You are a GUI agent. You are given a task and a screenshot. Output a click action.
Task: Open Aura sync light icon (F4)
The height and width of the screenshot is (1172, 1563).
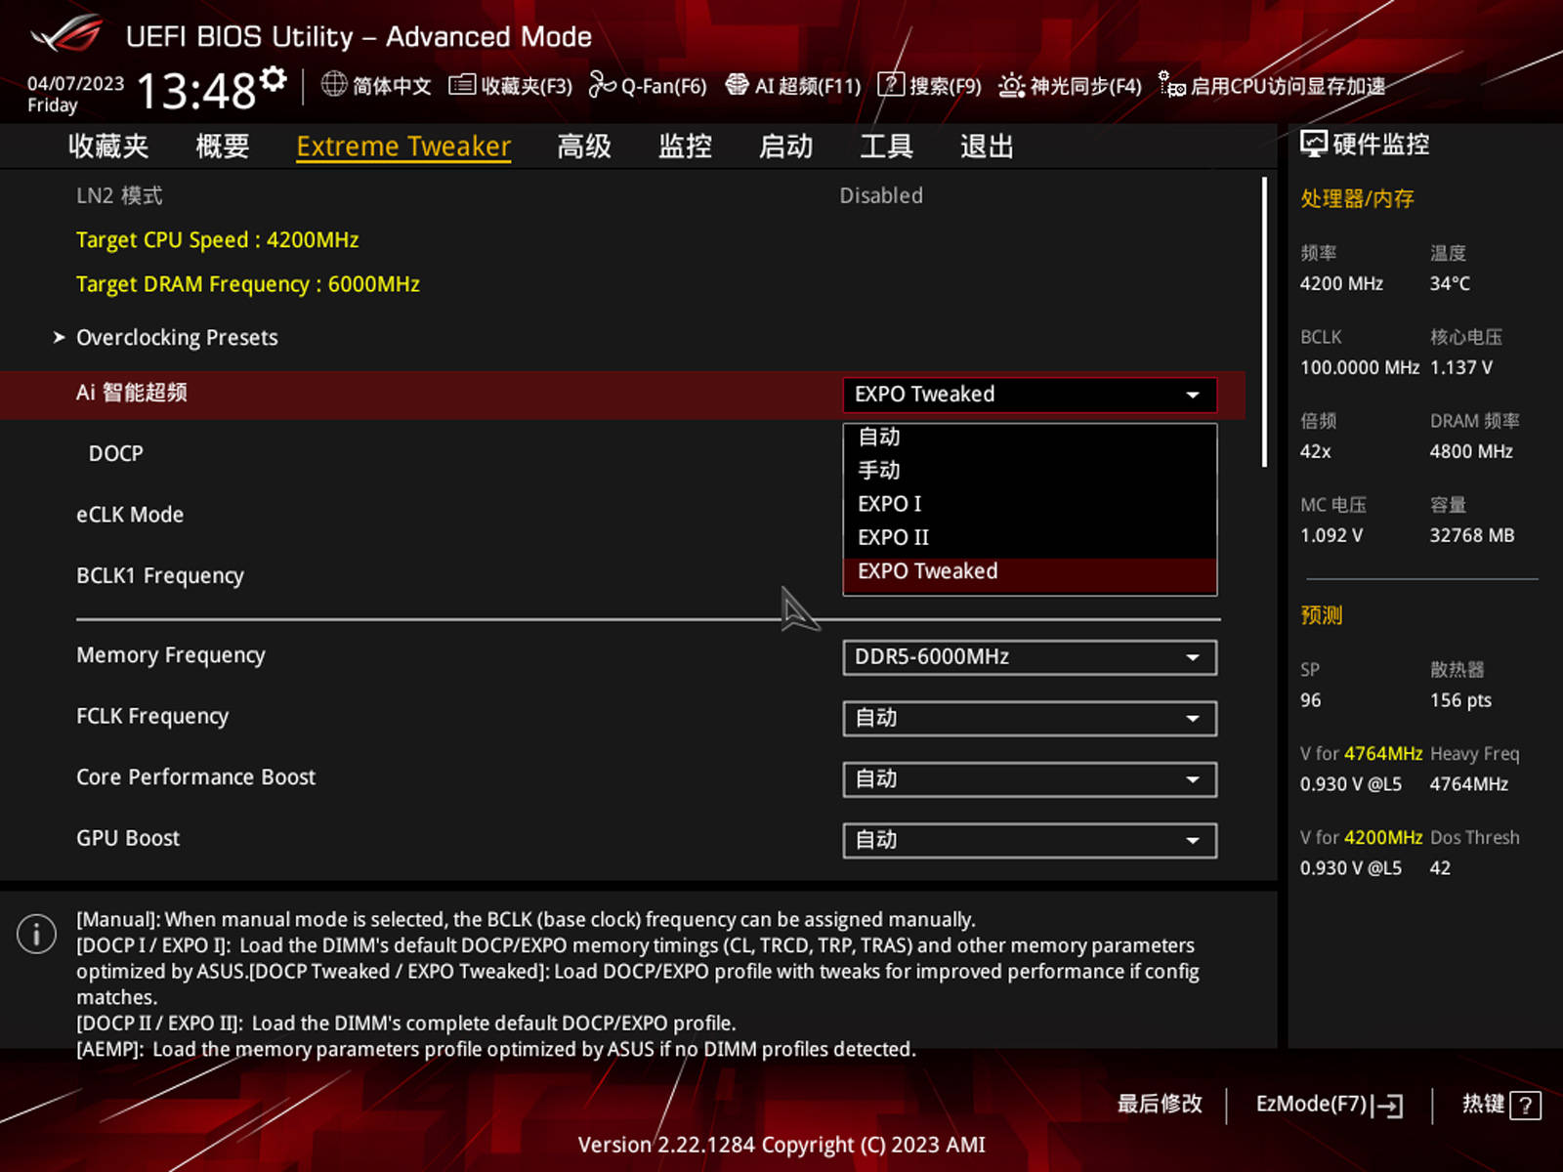(x=1011, y=86)
